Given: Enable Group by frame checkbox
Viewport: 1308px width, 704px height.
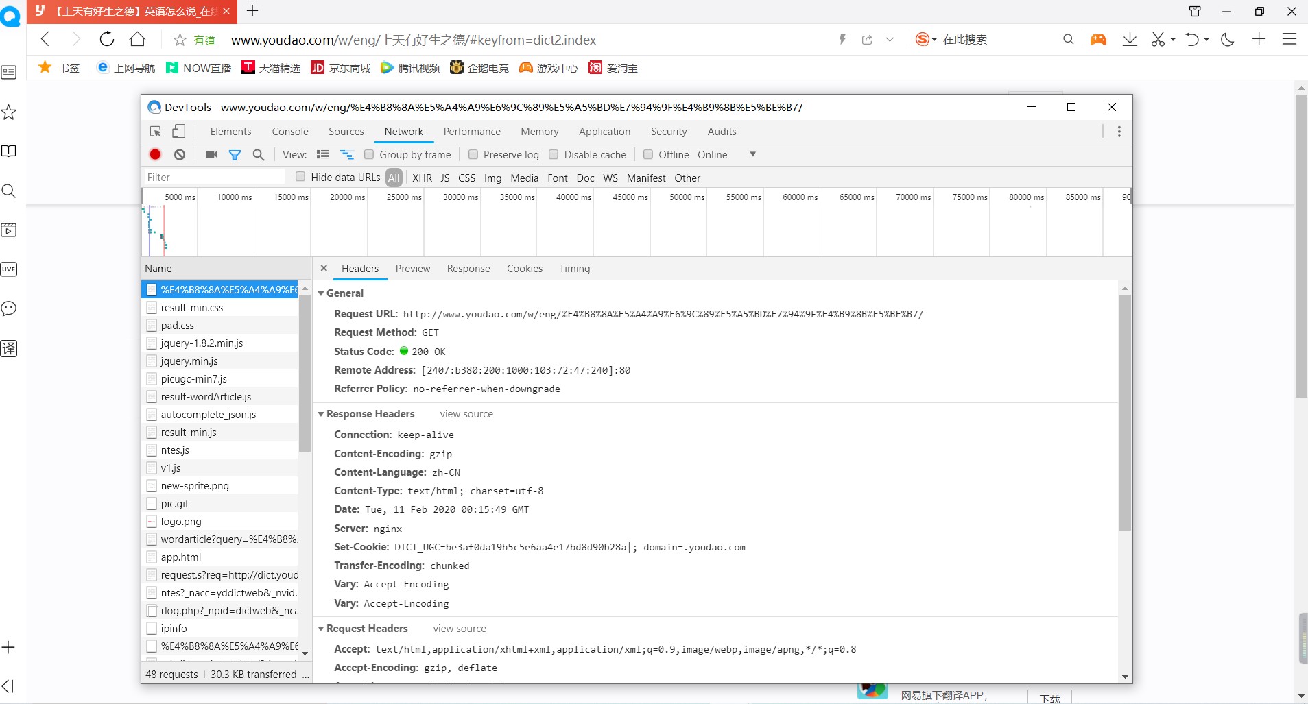Looking at the screenshot, I should click(369, 154).
